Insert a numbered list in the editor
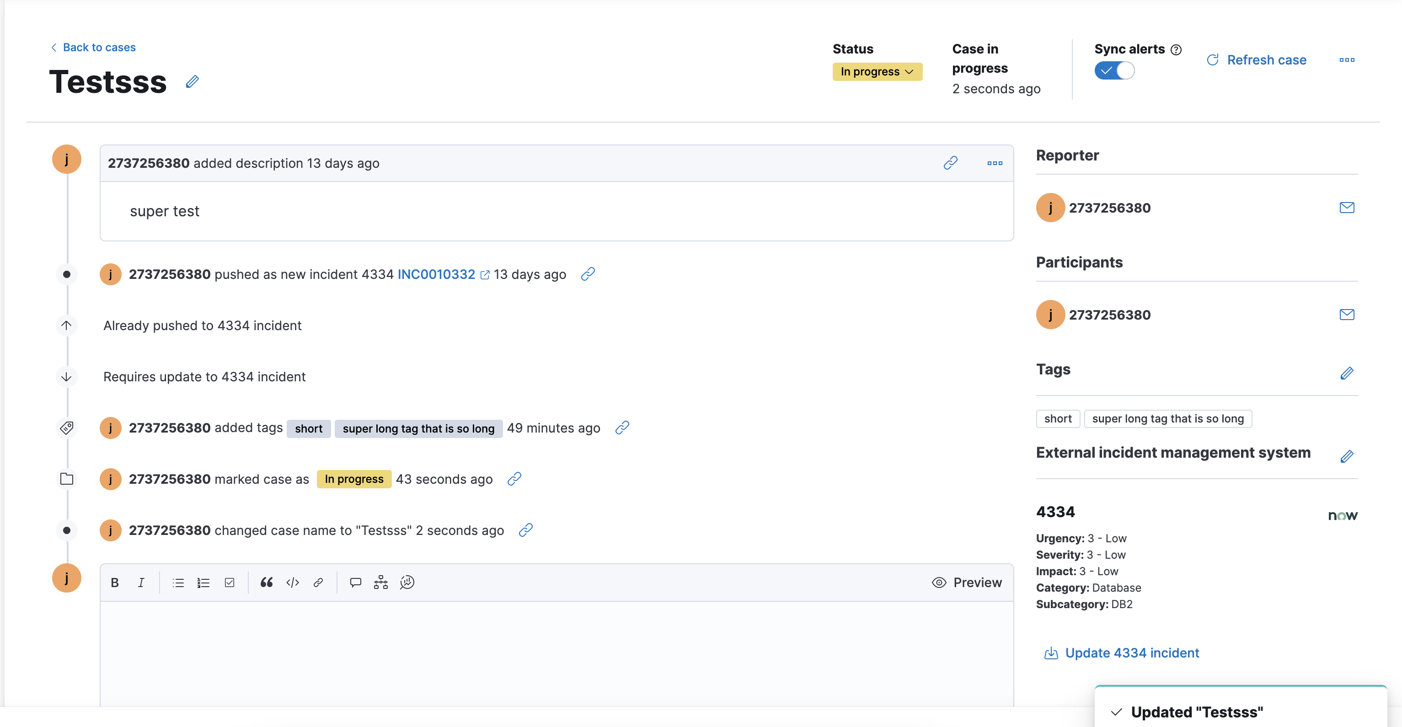The width and height of the screenshot is (1402, 727). pyautogui.click(x=203, y=582)
